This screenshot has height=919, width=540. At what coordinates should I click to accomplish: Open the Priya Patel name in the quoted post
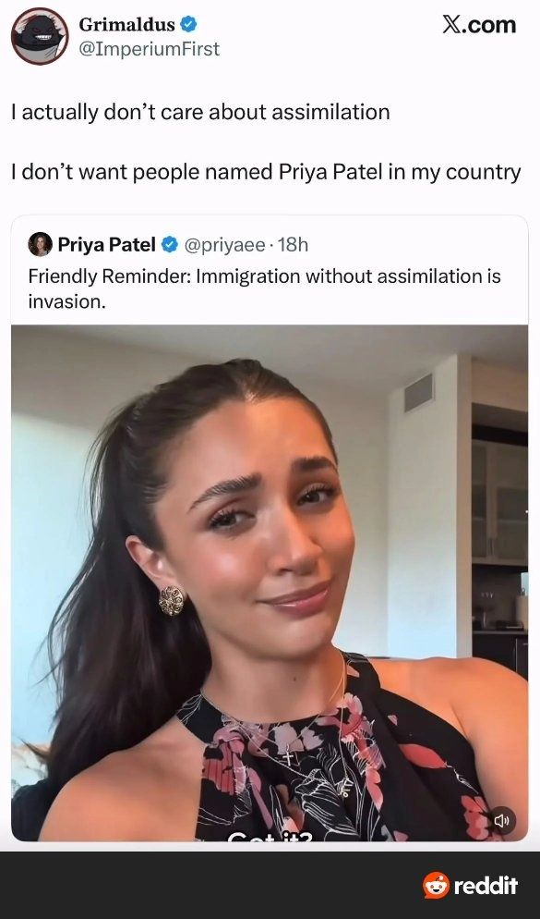[106, 244]
